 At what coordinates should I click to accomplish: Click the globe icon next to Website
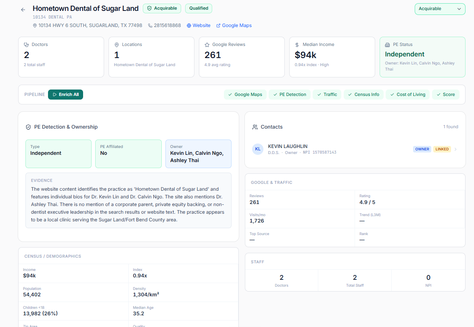189,26
